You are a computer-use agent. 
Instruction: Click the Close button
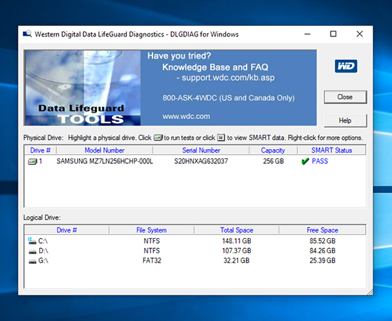(x=345, y=97)
